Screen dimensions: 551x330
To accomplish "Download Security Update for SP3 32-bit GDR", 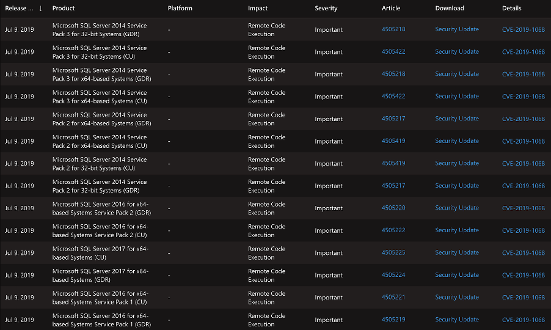I will [457, 29].
